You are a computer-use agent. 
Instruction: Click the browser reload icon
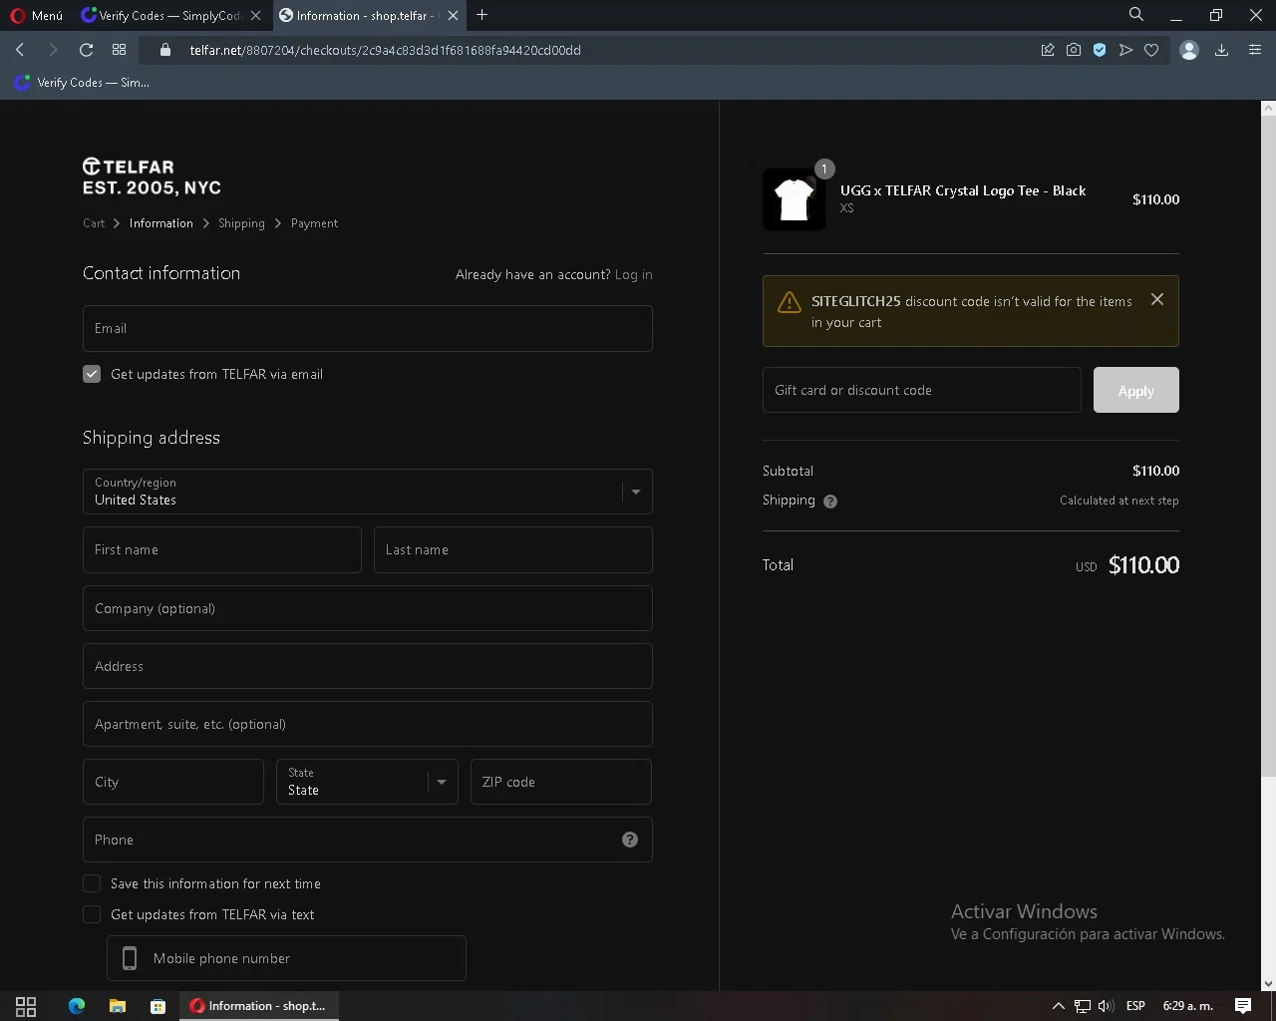[x=86, y=50]
